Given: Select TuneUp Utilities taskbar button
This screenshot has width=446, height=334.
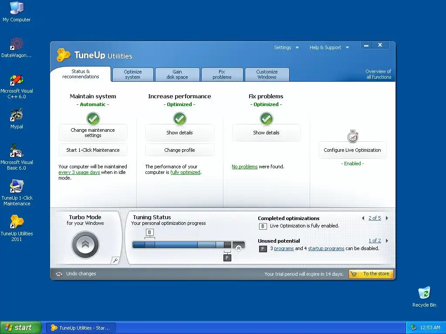Looking at the screenshot, I should (81, 328).
